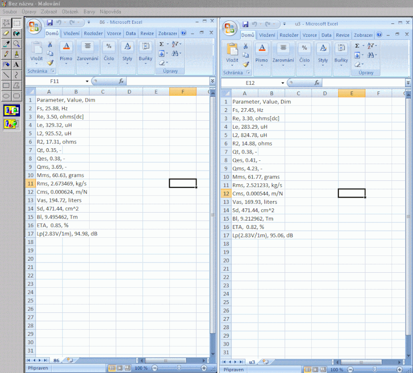This screenshot has height=373, width=413.
Task: Click the Buňky button in the 86 window
Action: pyautogui.click(x=146, y=54)
